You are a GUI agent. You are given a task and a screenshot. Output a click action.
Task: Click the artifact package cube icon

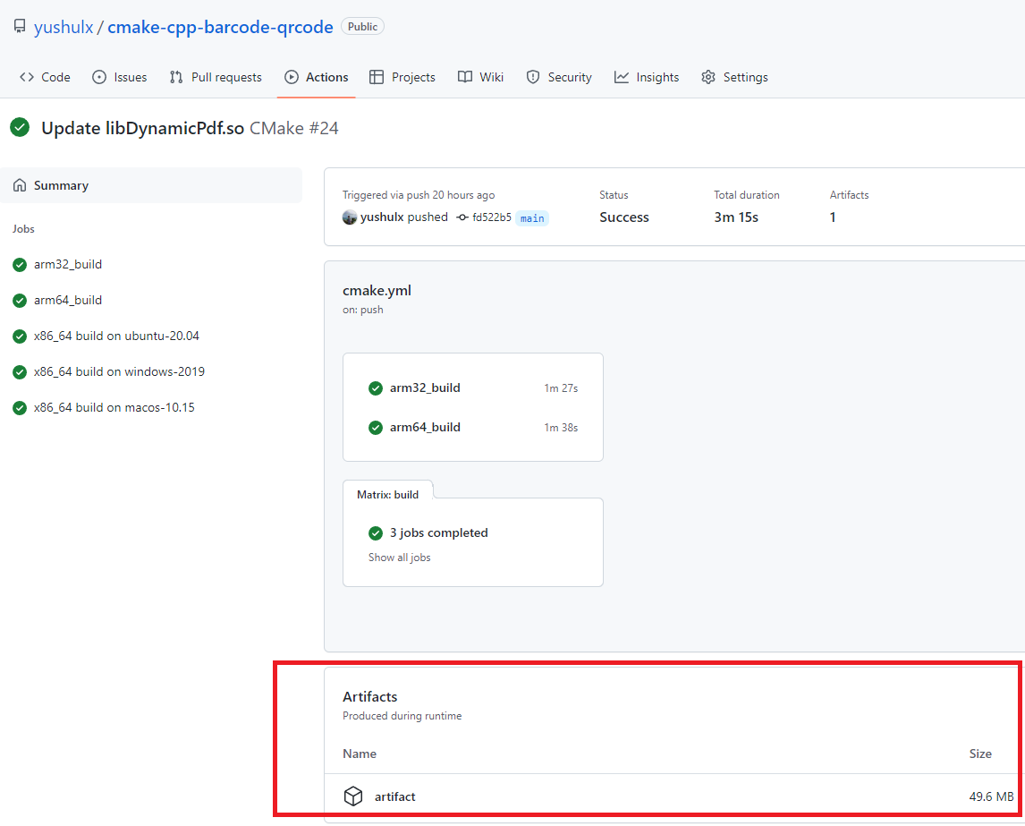353,796
